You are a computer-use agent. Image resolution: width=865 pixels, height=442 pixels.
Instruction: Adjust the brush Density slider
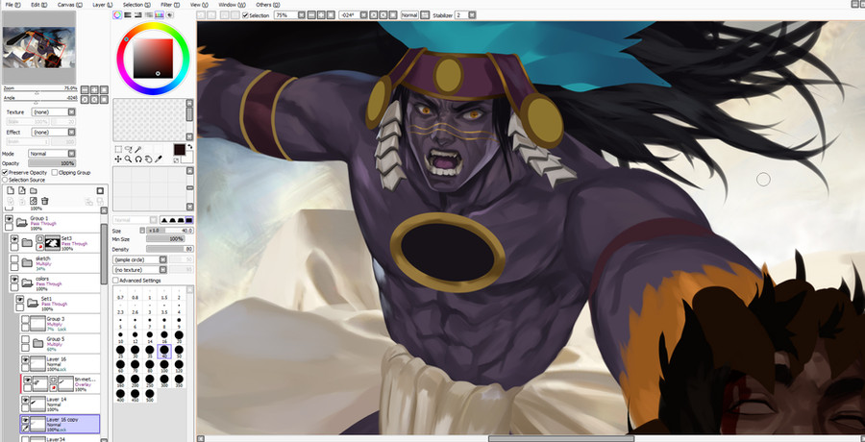coord(170,249)
